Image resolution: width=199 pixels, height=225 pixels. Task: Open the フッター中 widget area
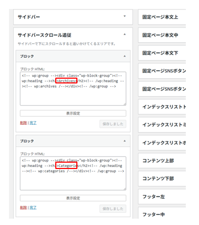tap(162, 213)
